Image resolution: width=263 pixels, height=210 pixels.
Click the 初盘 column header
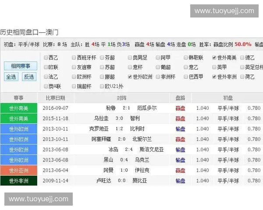point(228,98)
